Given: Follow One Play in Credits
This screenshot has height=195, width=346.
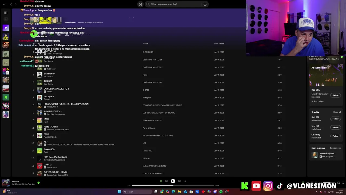Looking at the screenshot, I should tap(335, 136).
